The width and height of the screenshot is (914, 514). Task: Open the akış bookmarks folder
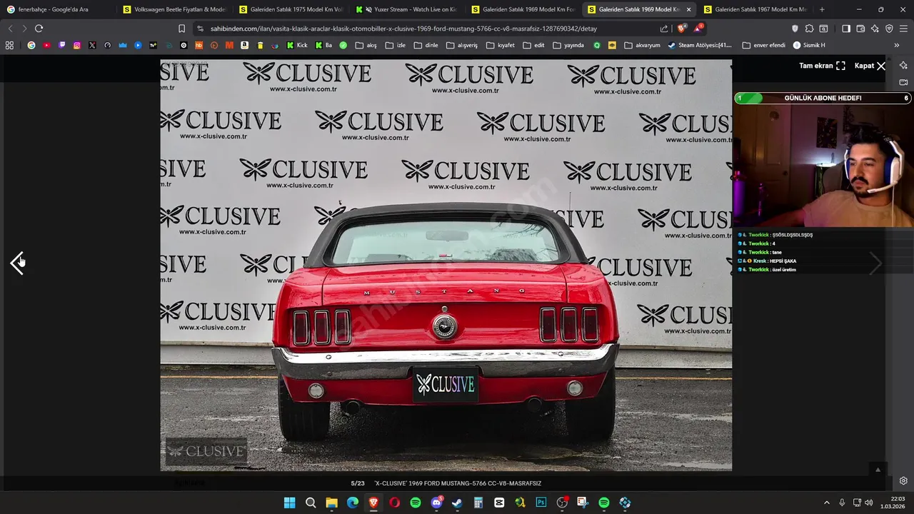tap(366, 45)
